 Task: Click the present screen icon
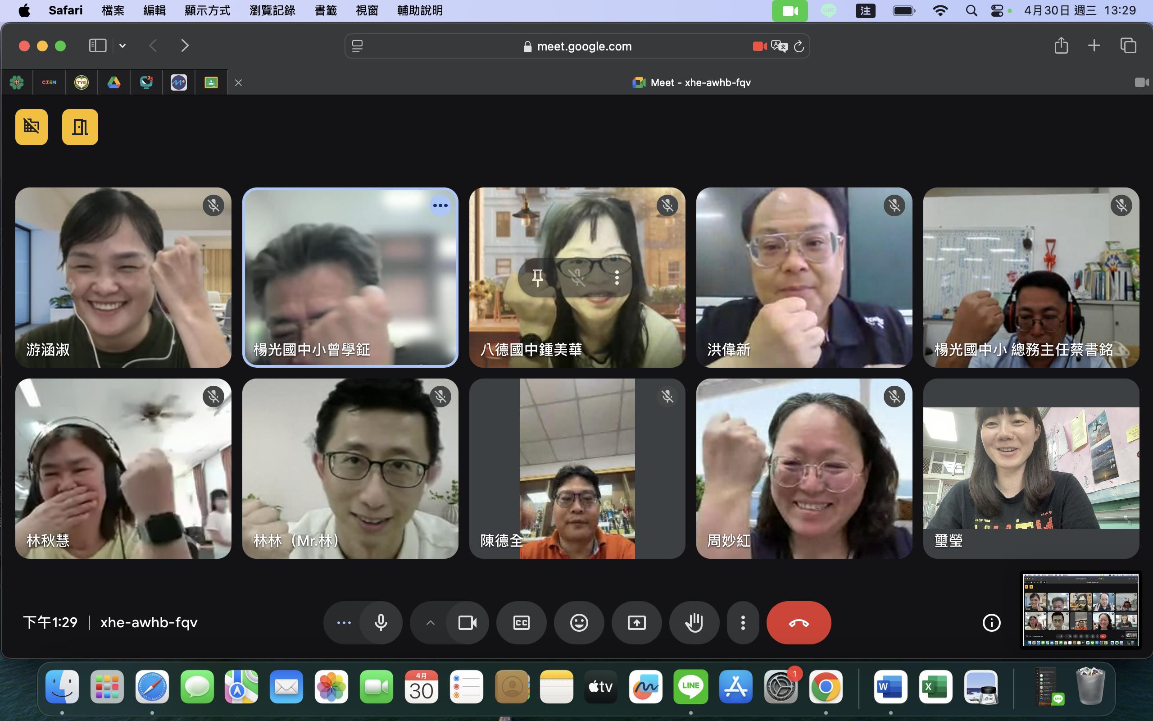636,622
